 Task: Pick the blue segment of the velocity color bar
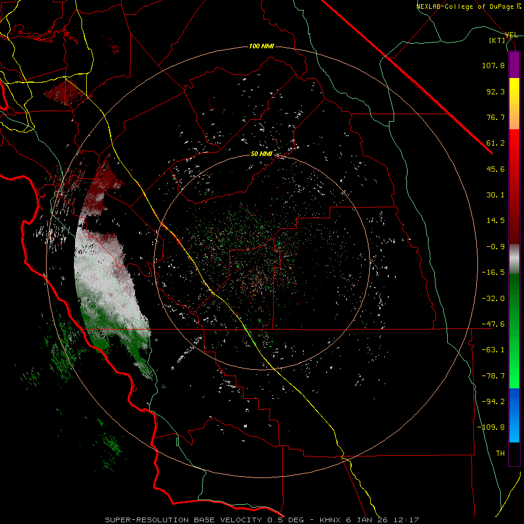point(514,415)
